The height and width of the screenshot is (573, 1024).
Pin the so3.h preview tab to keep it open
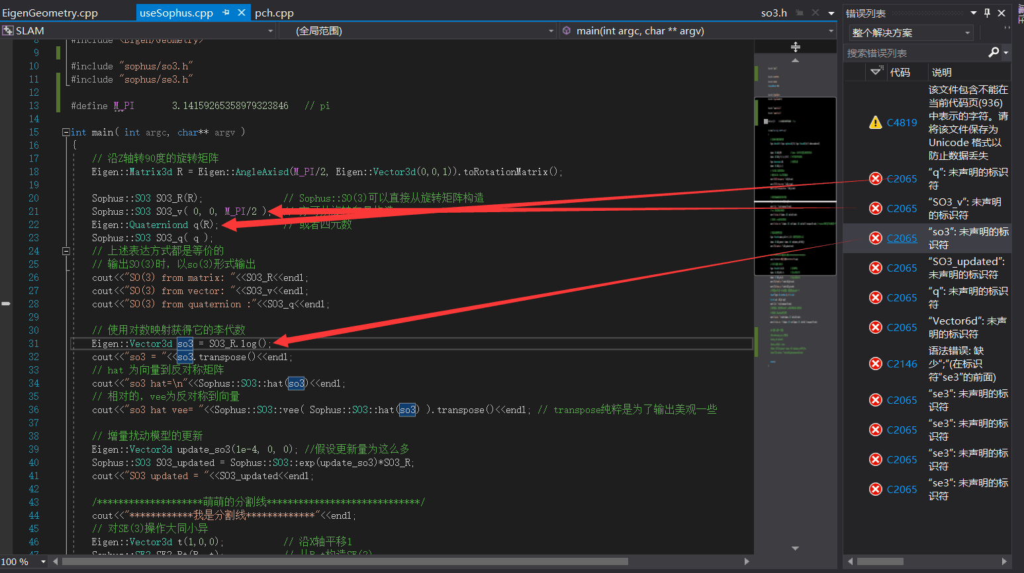(800, 12)
